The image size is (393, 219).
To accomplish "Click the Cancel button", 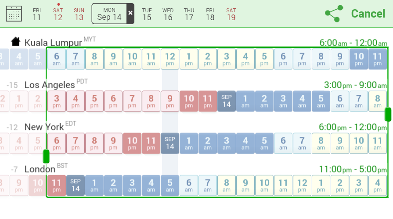I will coord(368,14).
